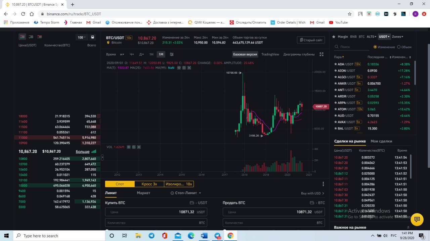Open the three-dot trade options menu
The image size is (430, 241).
tap(323, 184)
